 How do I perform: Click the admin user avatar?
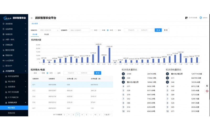tap(201, 18)
